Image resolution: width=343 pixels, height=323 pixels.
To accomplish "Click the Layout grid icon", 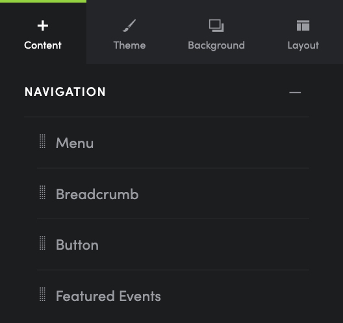I will (x=303, y=25).
